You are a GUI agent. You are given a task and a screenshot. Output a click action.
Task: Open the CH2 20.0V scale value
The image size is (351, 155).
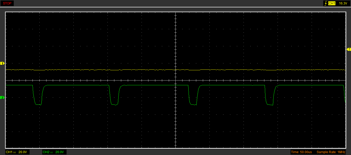click(x=60, y=152)
